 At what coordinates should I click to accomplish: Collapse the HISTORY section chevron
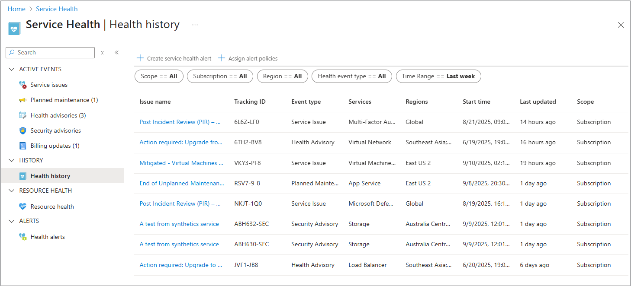[x=12, y=160]
